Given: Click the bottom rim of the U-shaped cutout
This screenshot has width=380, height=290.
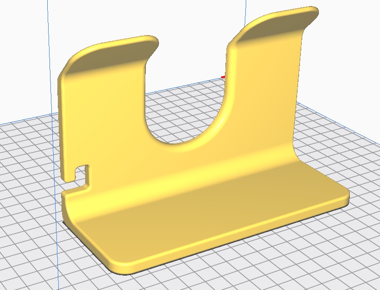Looking at the screenshot, I should 185,147.
